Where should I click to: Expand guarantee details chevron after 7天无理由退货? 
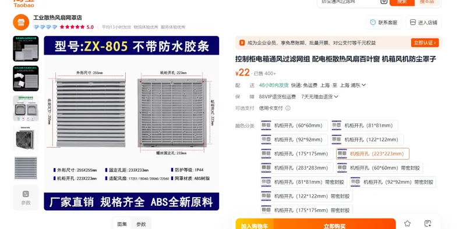[336, 96]
